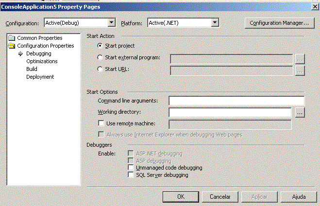320x206 pixels.
Task: Toggle Always use Internet Explorer checkbox
Action: pos(101,135)
